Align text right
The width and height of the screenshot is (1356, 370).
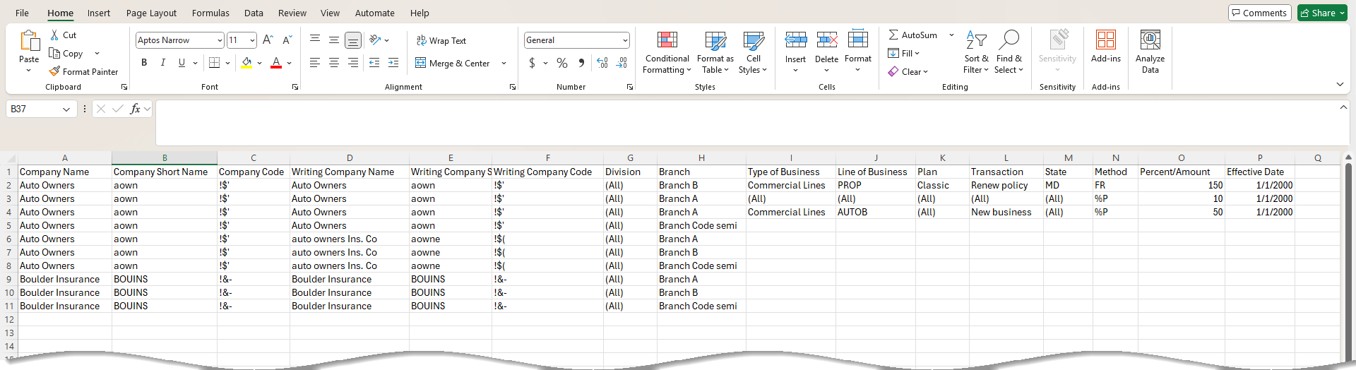pos(353,63)
